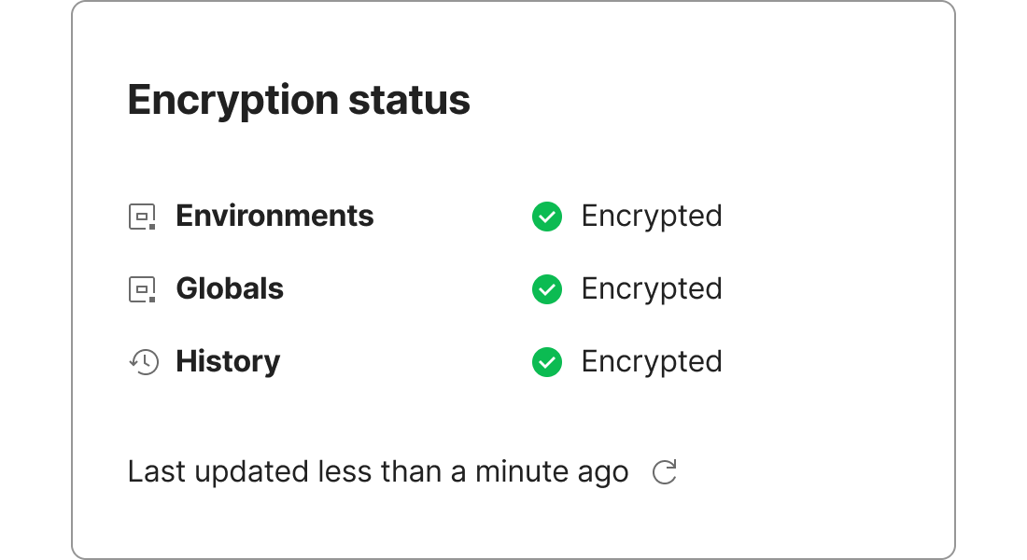Click the History clock icon
Image resolution: width=1027 pixels, height=560 pixels.
click(142, 361)
